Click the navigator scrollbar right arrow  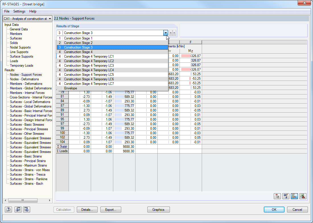[50, 200]
